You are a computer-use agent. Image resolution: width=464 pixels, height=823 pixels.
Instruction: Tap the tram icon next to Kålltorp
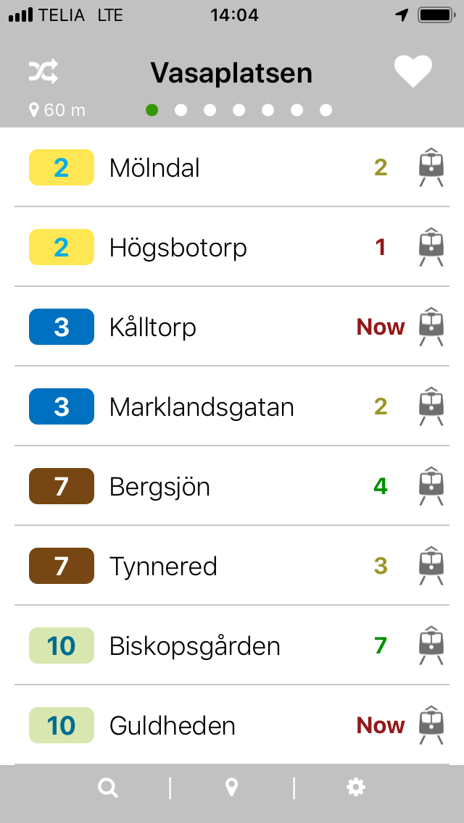[431, 327]
